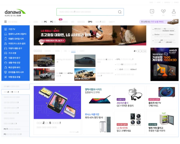
Task: Go to previous news slide arrow
Action: (x=139, y=51)
